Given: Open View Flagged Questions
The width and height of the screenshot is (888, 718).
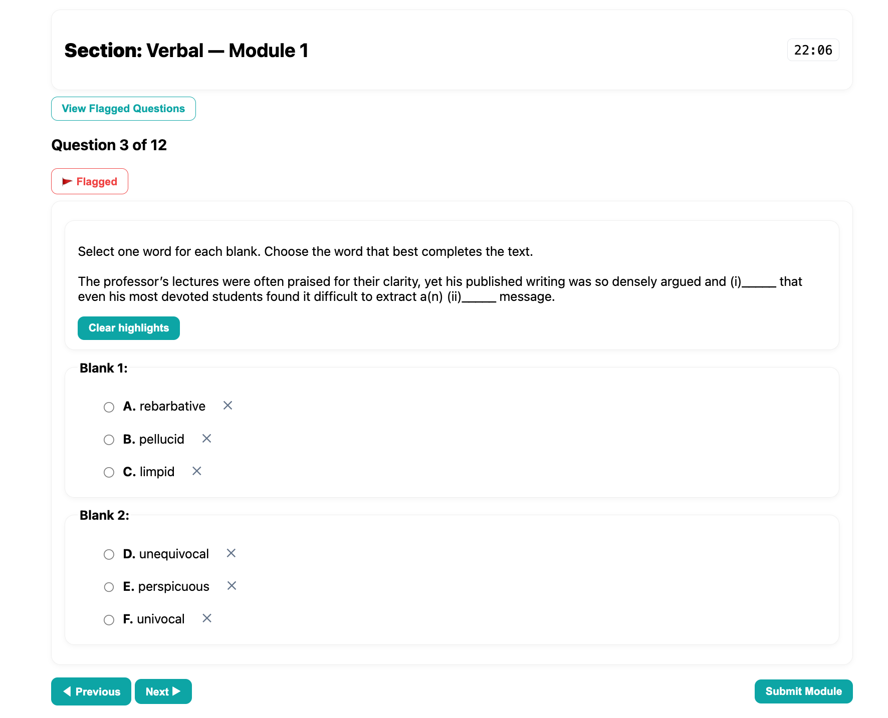Looking at the screenshot, I should (123, 108).
